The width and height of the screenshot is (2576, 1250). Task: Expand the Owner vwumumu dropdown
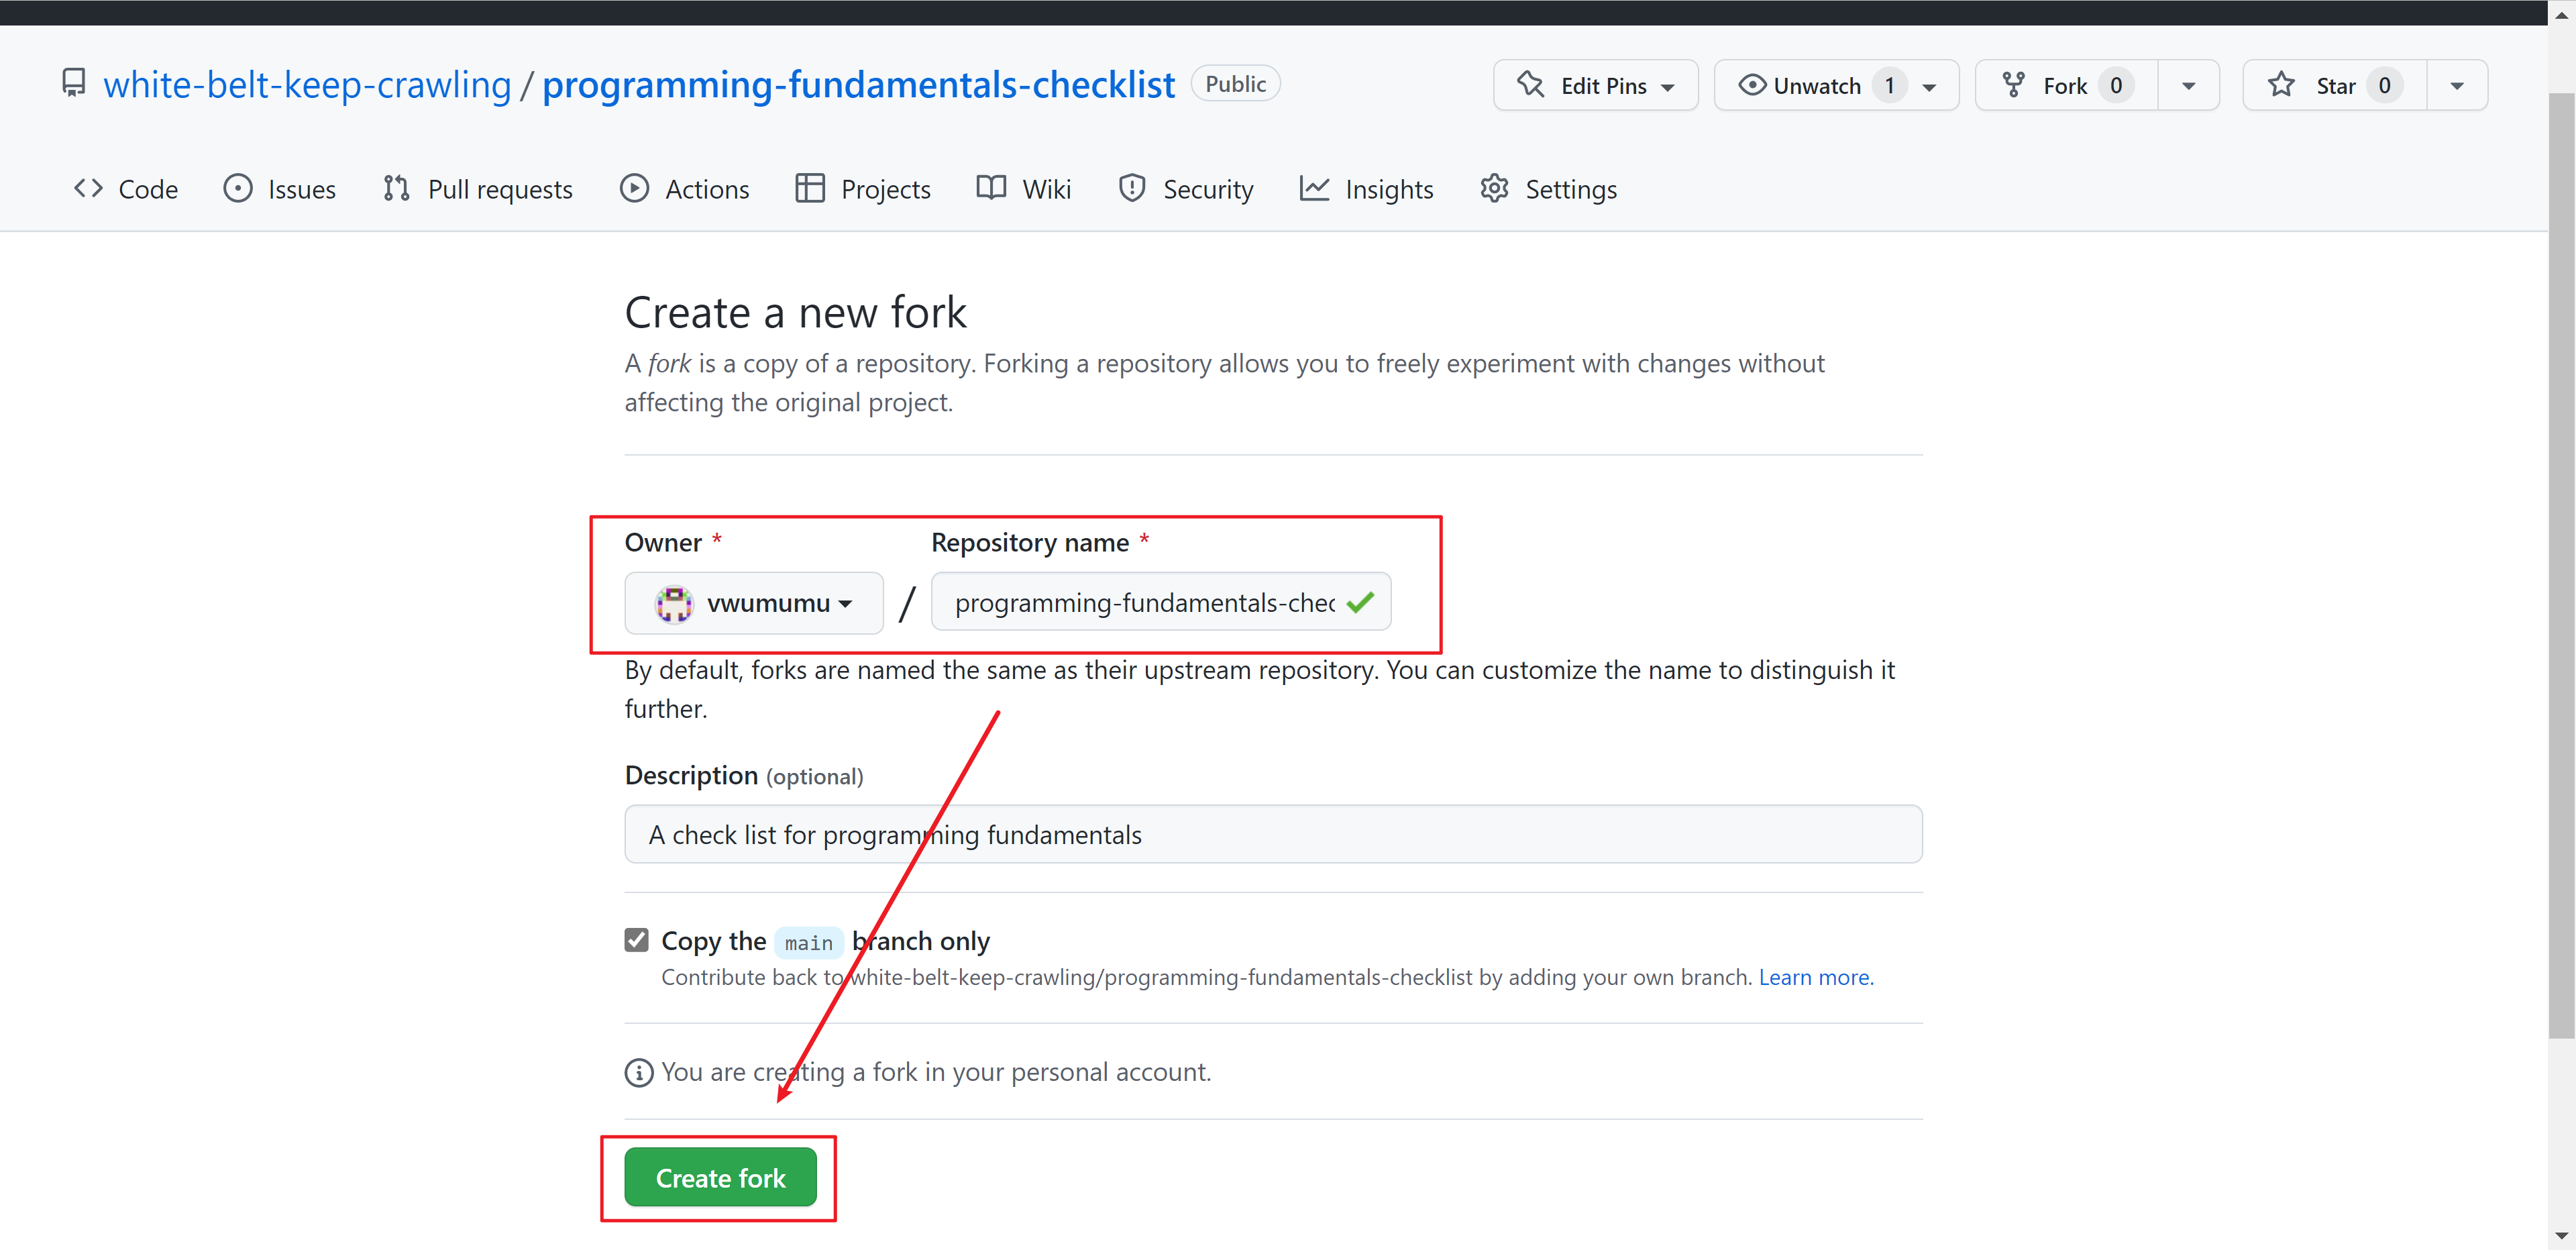click(x=754, y=603)
